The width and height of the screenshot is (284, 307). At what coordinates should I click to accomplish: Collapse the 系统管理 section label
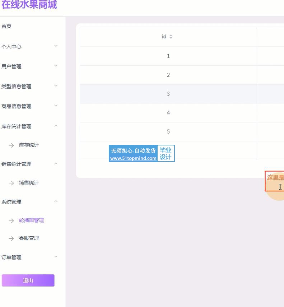(11, 202)
